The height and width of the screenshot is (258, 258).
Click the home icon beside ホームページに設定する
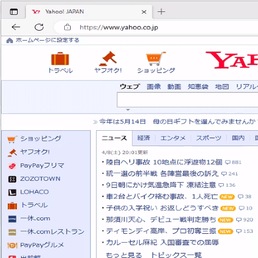click(9, 41)
